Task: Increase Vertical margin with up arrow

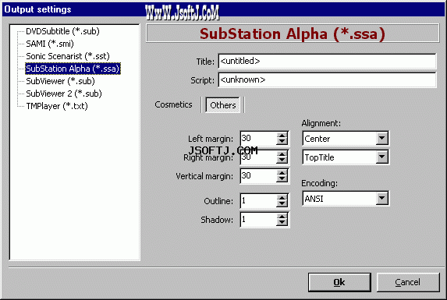Action: click(282, 173)
